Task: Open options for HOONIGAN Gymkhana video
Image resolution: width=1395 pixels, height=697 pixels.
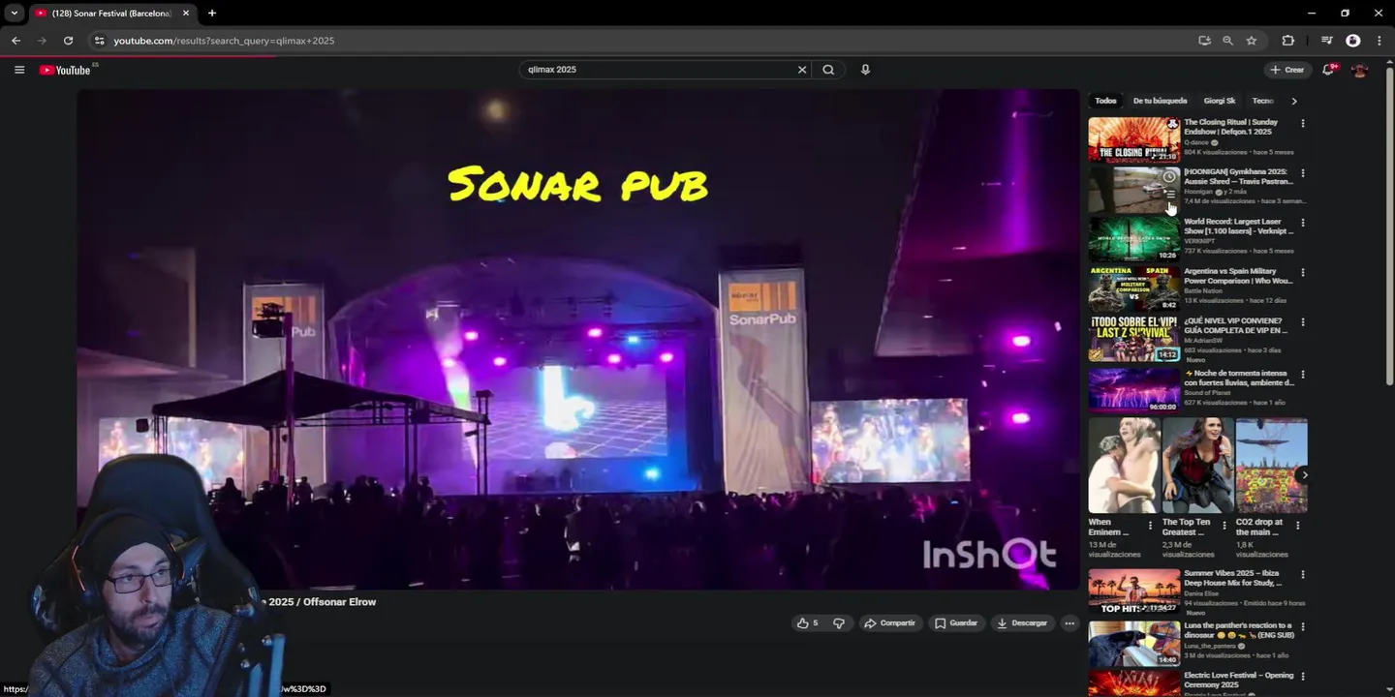Action: pos(1303,173)
